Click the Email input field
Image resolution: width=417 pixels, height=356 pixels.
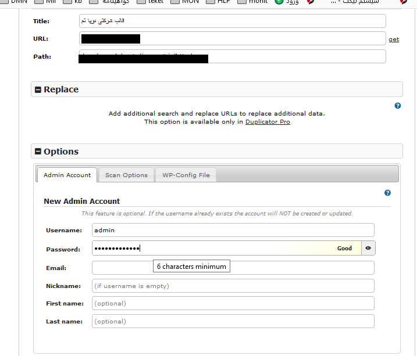[x=302, y=268]
